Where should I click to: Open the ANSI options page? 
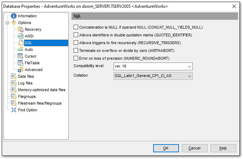(29, 36)
